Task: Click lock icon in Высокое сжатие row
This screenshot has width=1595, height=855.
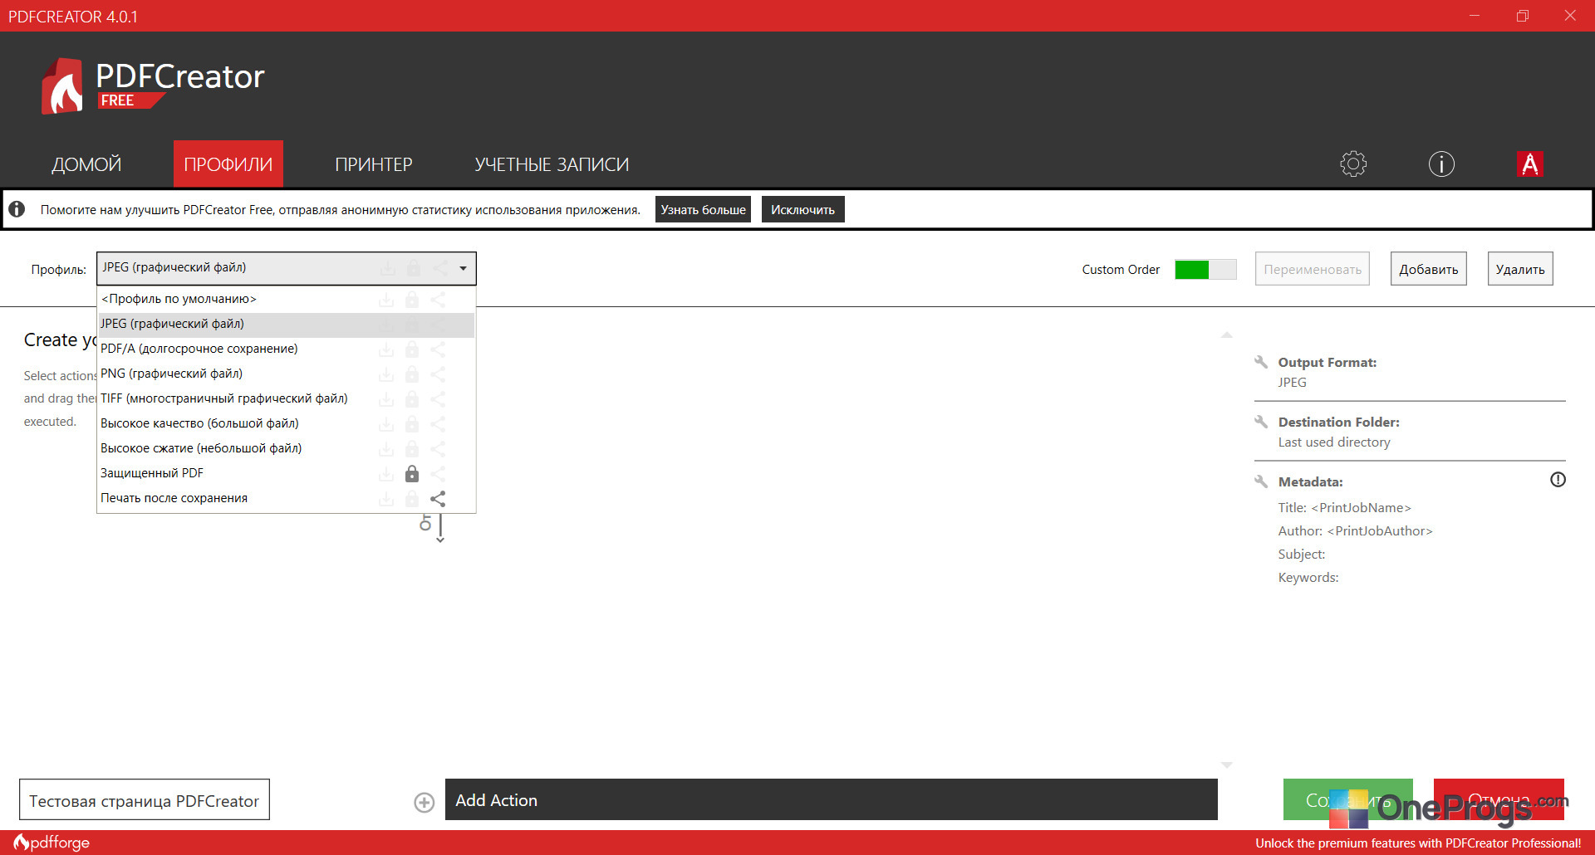Action: (412, 448)
